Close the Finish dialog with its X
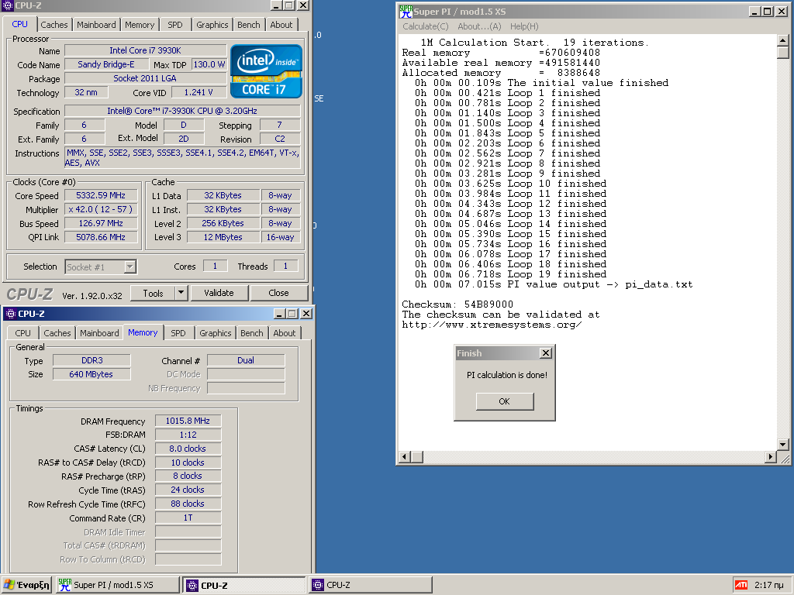Viewport: 794px width, 595px height. [x=545, y=353]
